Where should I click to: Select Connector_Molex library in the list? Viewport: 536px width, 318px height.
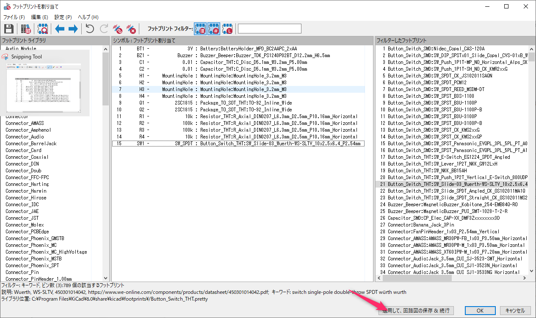(x=25, y=225)
